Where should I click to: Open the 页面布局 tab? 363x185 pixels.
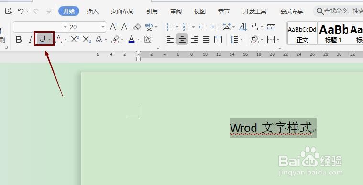(x=122, y=11)
